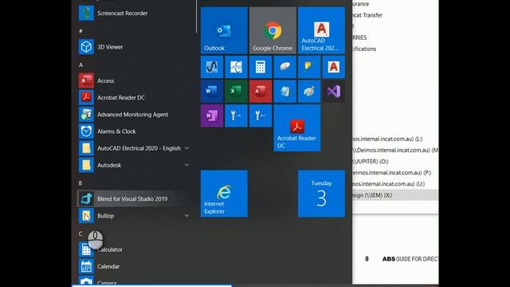The width and height of the screenshot is (510, 287).
Task: Open the wrench tile with left-pointing arrow
Action: point(261,116)
